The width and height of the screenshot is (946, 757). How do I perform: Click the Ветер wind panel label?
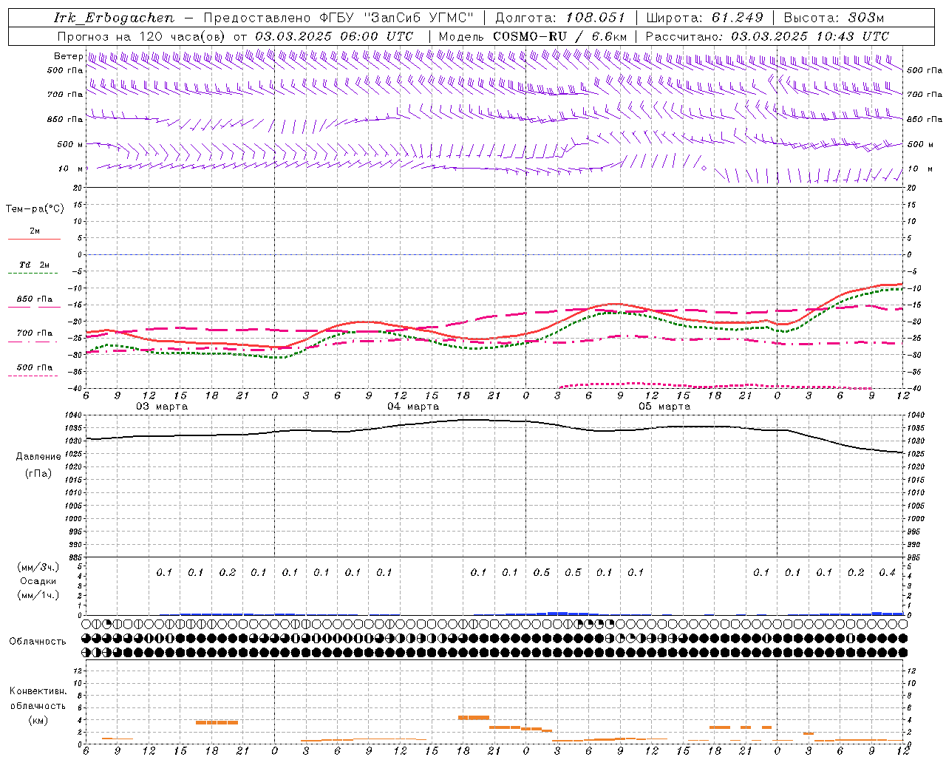coord(68,56)
